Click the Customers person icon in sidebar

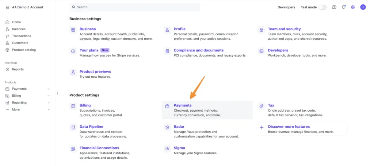(7, 43)
